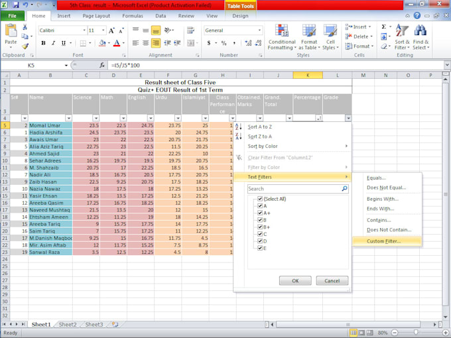Open Find & Select menu
This screenshot has height=338, width=451.
click(x=420, y=37)
